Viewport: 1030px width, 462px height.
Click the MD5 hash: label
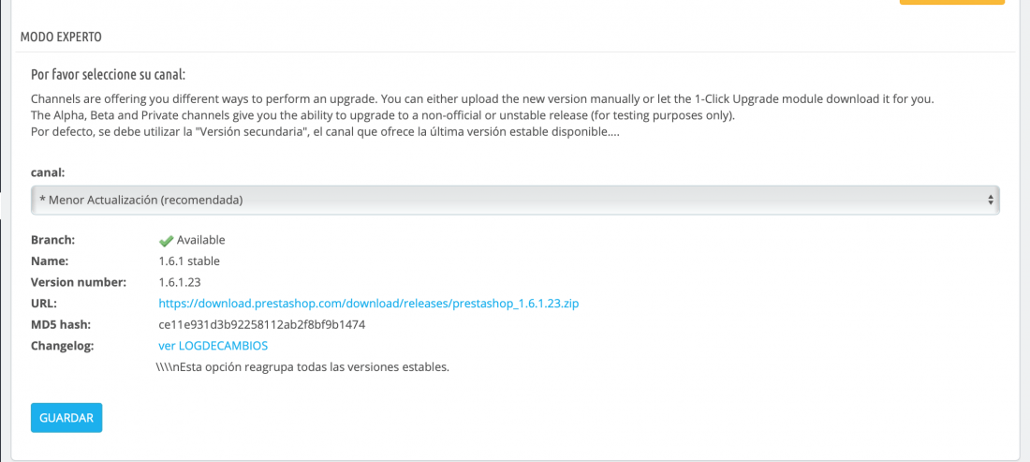tap(61, 324)
